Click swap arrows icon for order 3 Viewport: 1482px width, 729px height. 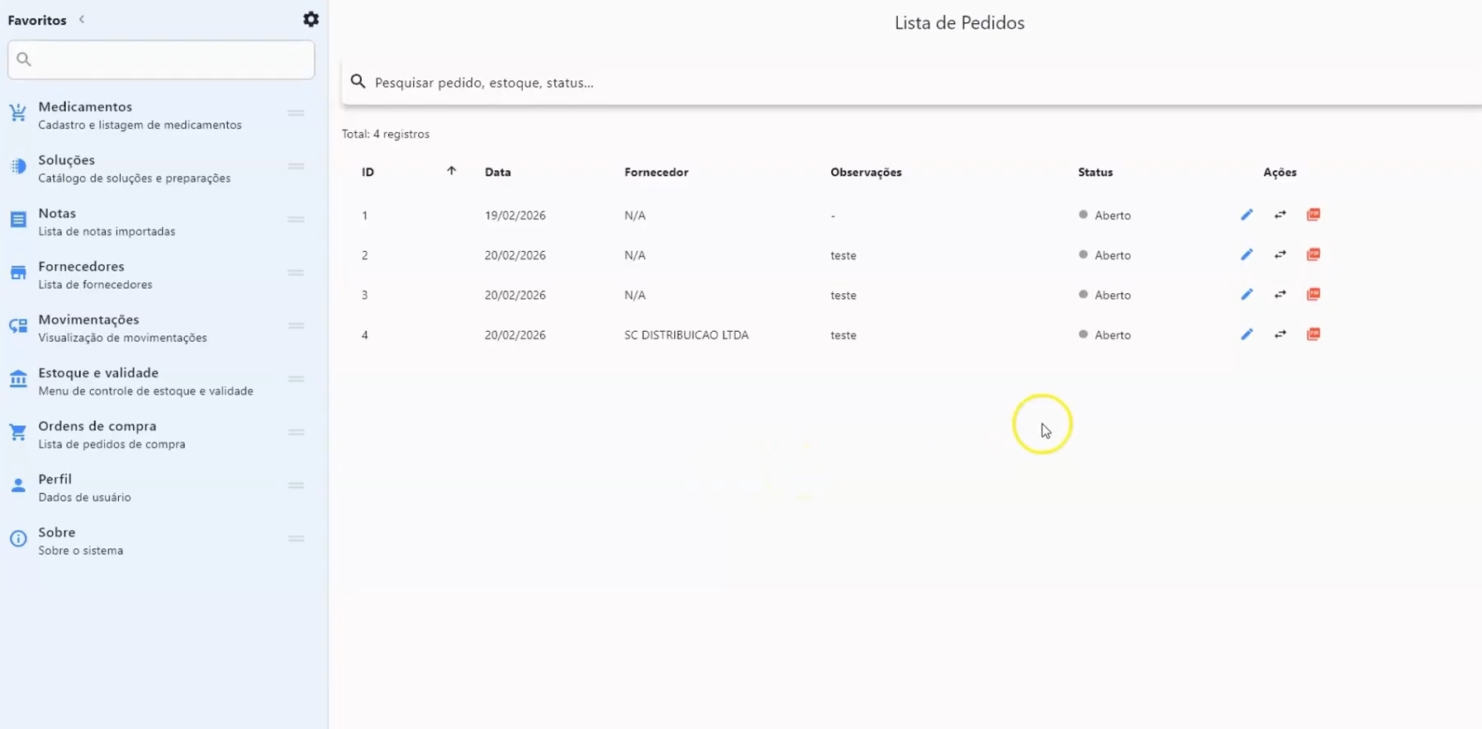click(x=1280, y=294)
